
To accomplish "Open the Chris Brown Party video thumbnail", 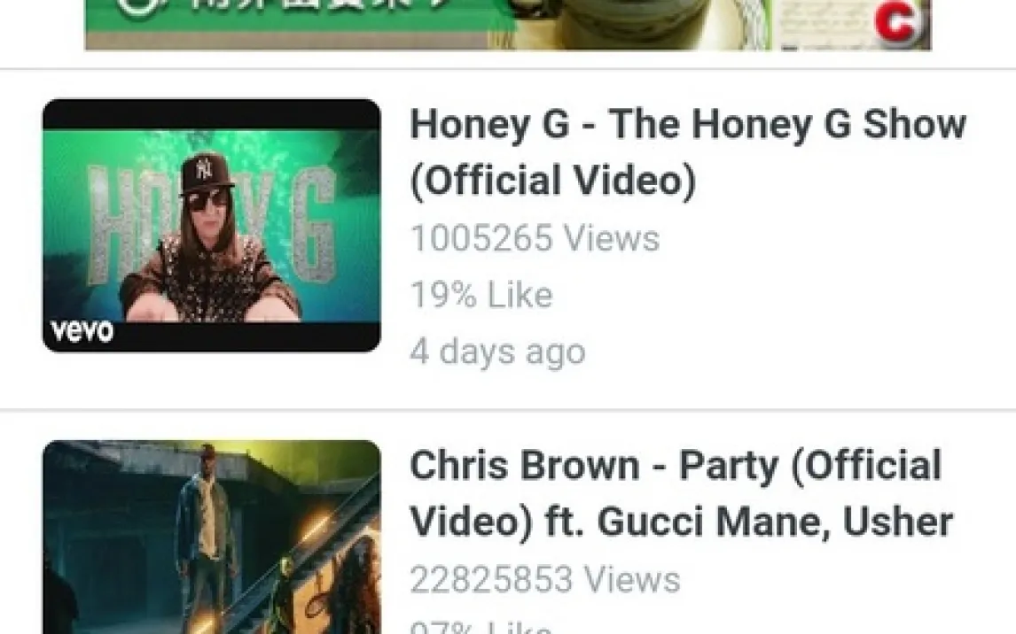I will tap(211, 537).
